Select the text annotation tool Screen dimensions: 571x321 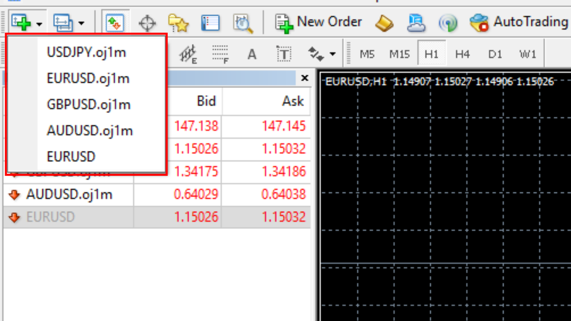pos(283,53)
